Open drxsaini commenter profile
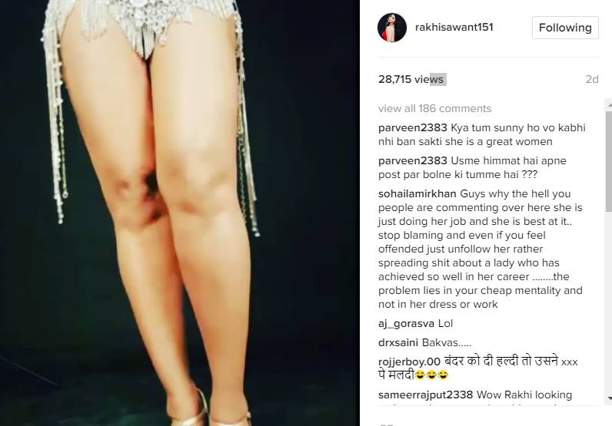The height and width of the screenshot is (426, 612). tap(397, 342)
